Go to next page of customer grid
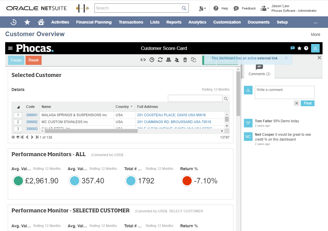 (32, 137)
